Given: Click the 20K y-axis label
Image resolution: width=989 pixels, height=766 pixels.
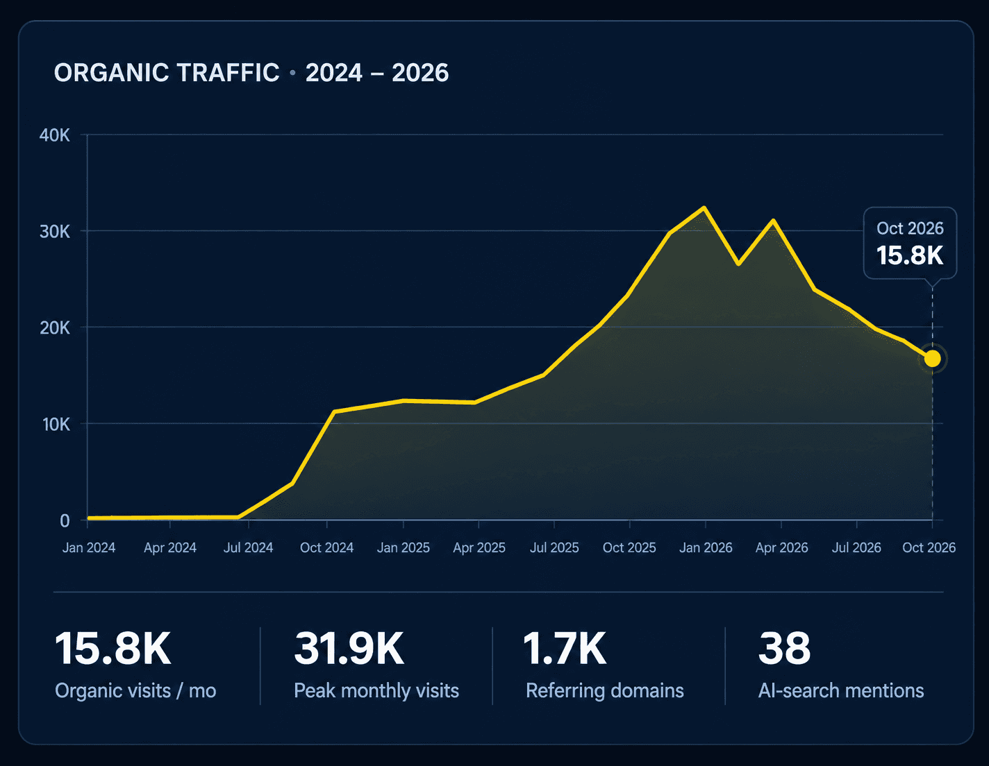Looking at the screenshot, I should [x=55, y=327].
